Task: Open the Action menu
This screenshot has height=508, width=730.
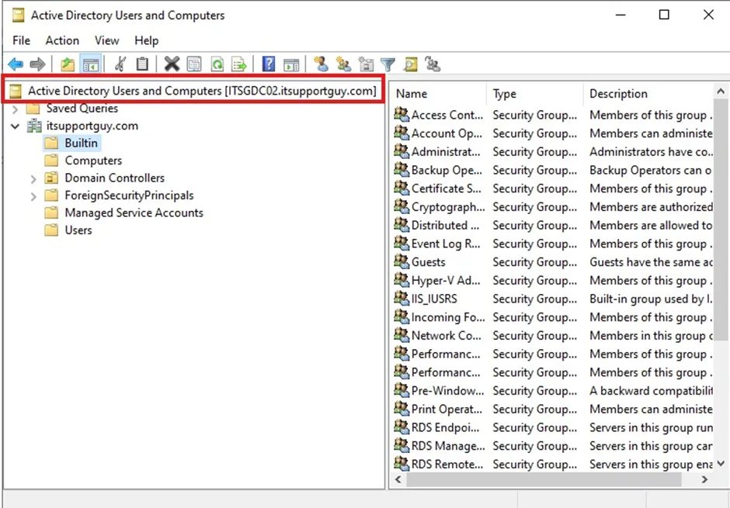Action: (x=62, y=40)
